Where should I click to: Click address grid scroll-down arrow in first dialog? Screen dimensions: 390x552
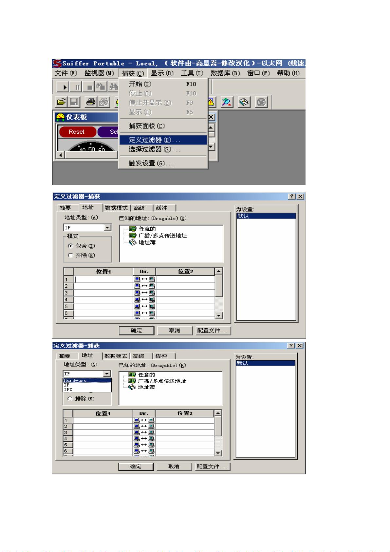click(219, 315)
